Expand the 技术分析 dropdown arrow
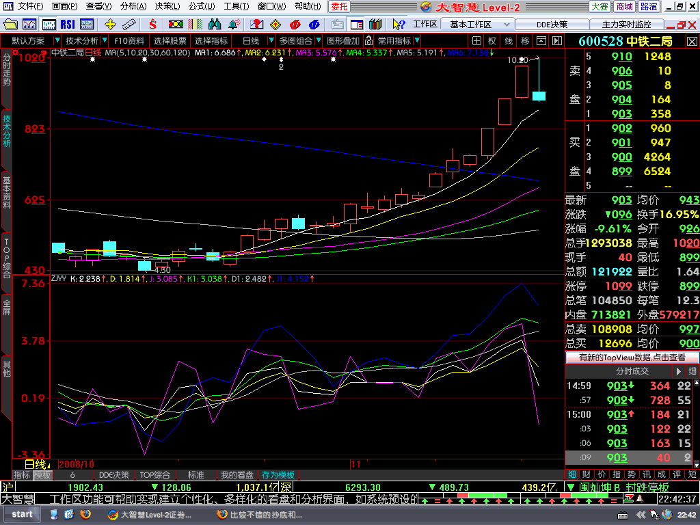The height and width of the screenshot is (525, 700). point(105,40)
